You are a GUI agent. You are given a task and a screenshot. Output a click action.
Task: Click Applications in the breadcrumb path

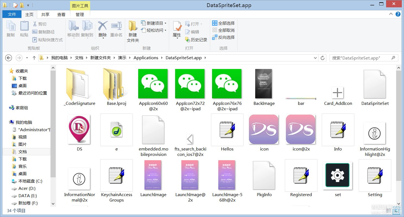coord(146,58)
